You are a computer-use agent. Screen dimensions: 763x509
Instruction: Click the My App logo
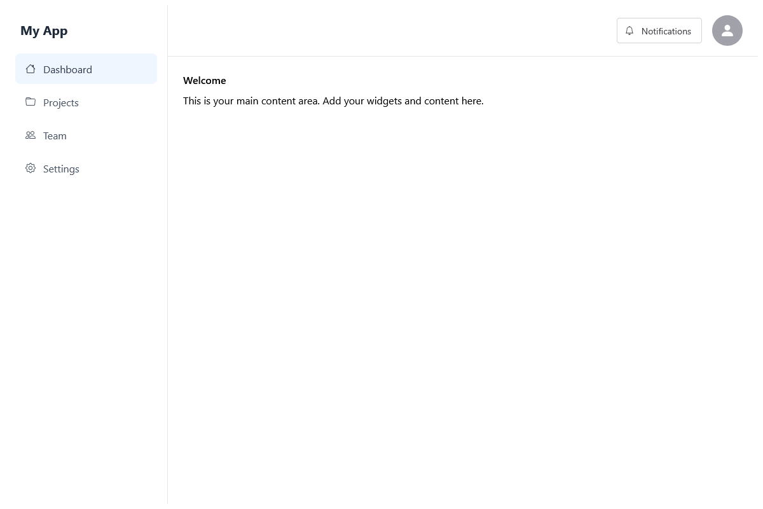(44, 31)
